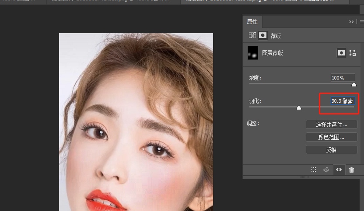Activate the leftmost document tab

22,1
